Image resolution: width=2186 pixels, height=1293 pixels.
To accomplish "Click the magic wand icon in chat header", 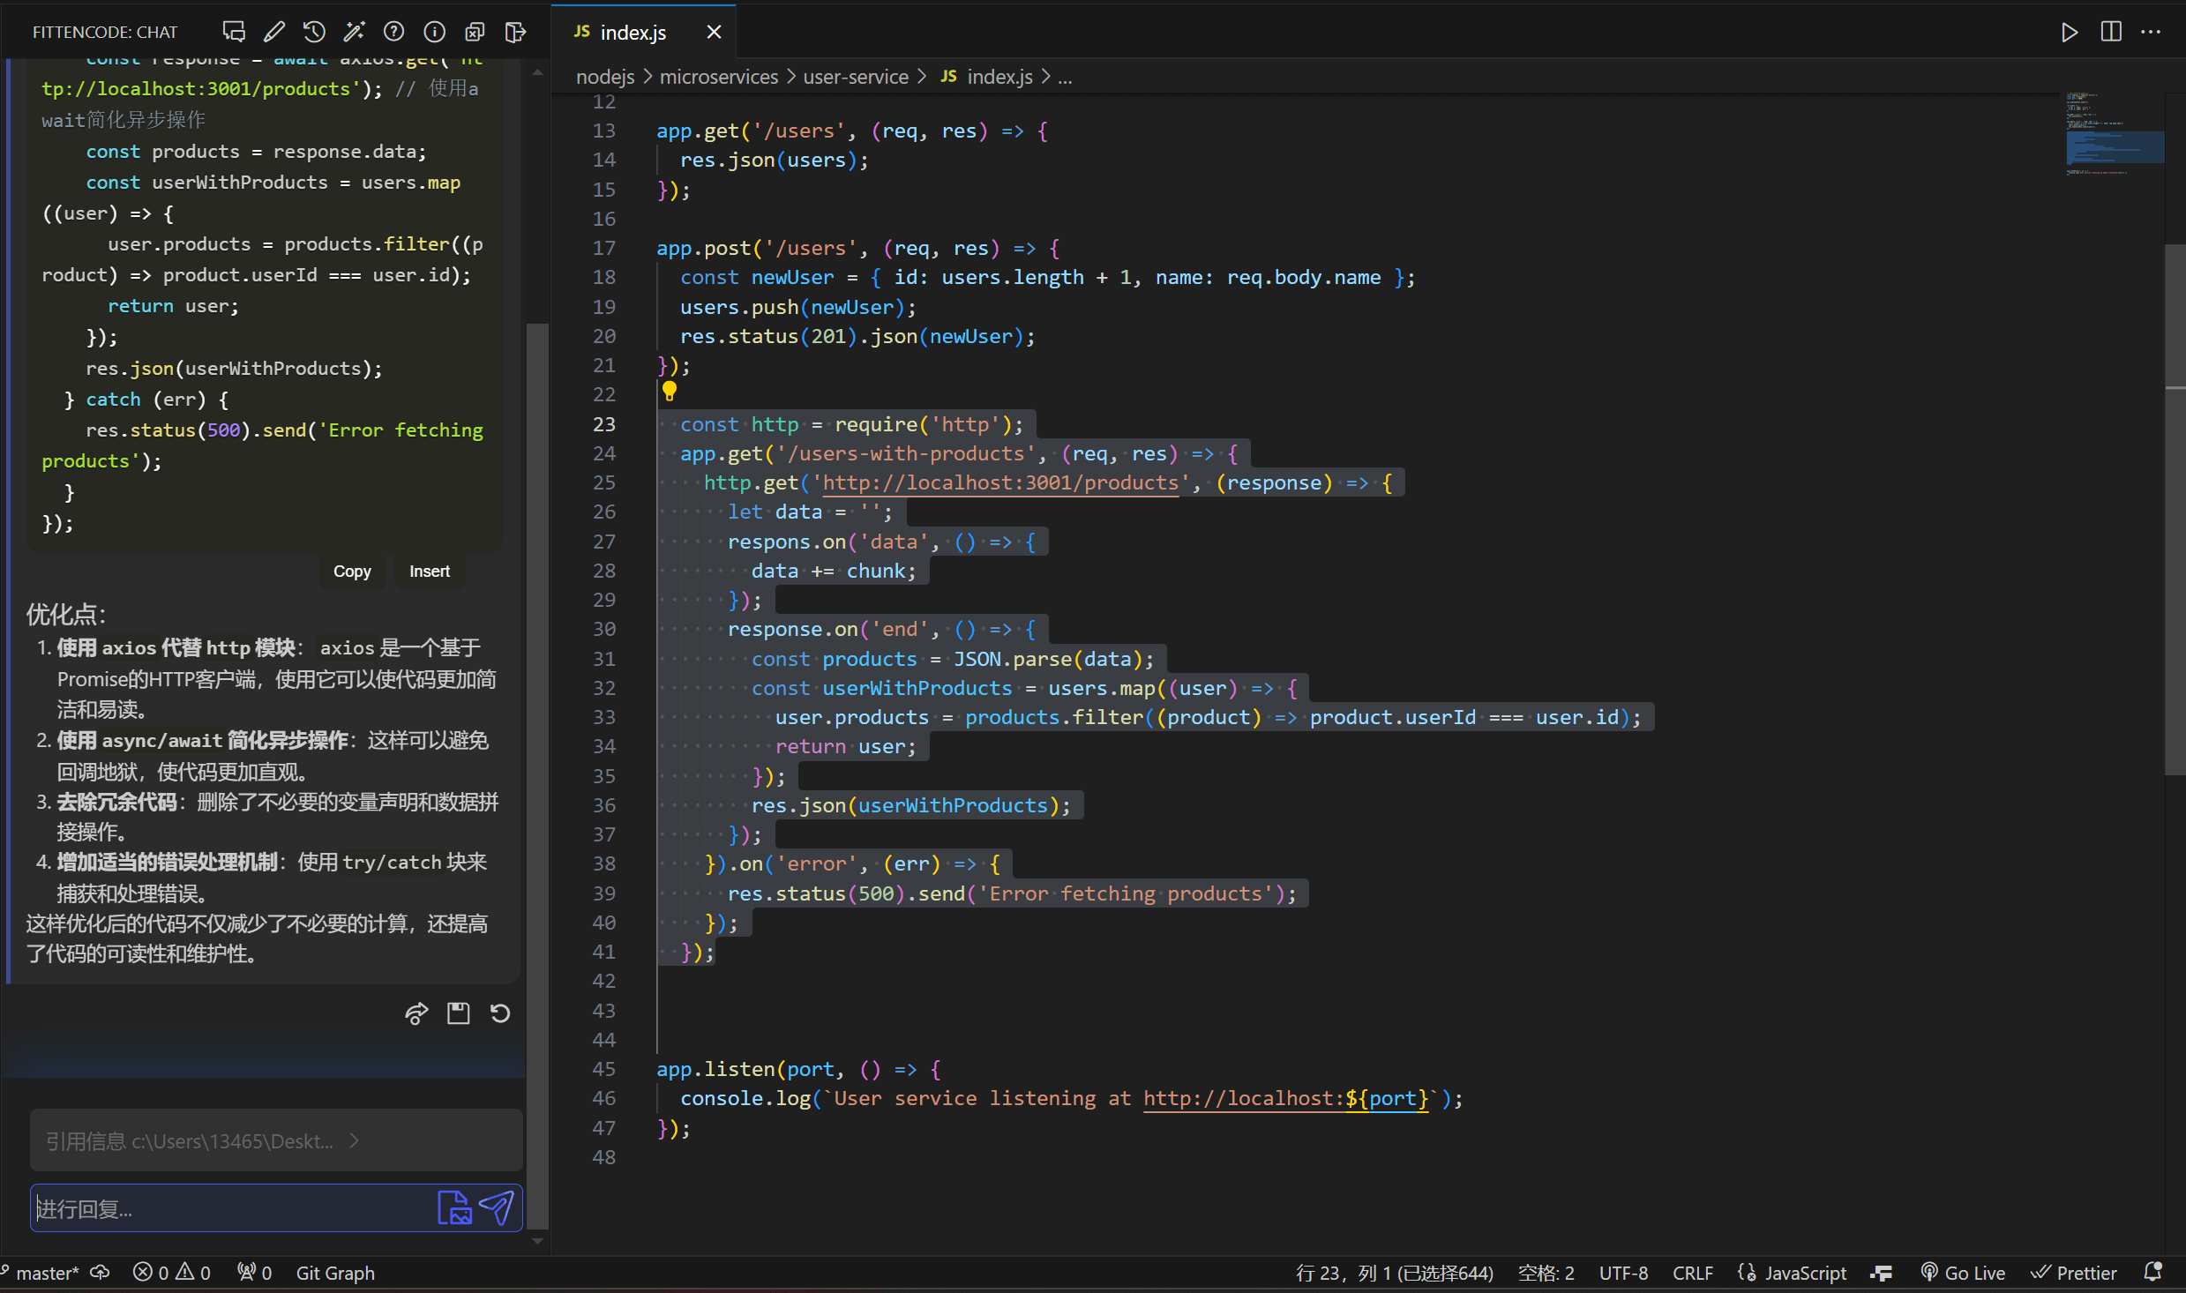I will click(x=354, y=32).
